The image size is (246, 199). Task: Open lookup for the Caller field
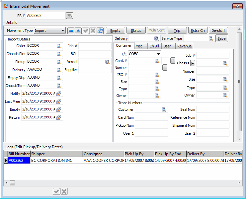(59, 46)
